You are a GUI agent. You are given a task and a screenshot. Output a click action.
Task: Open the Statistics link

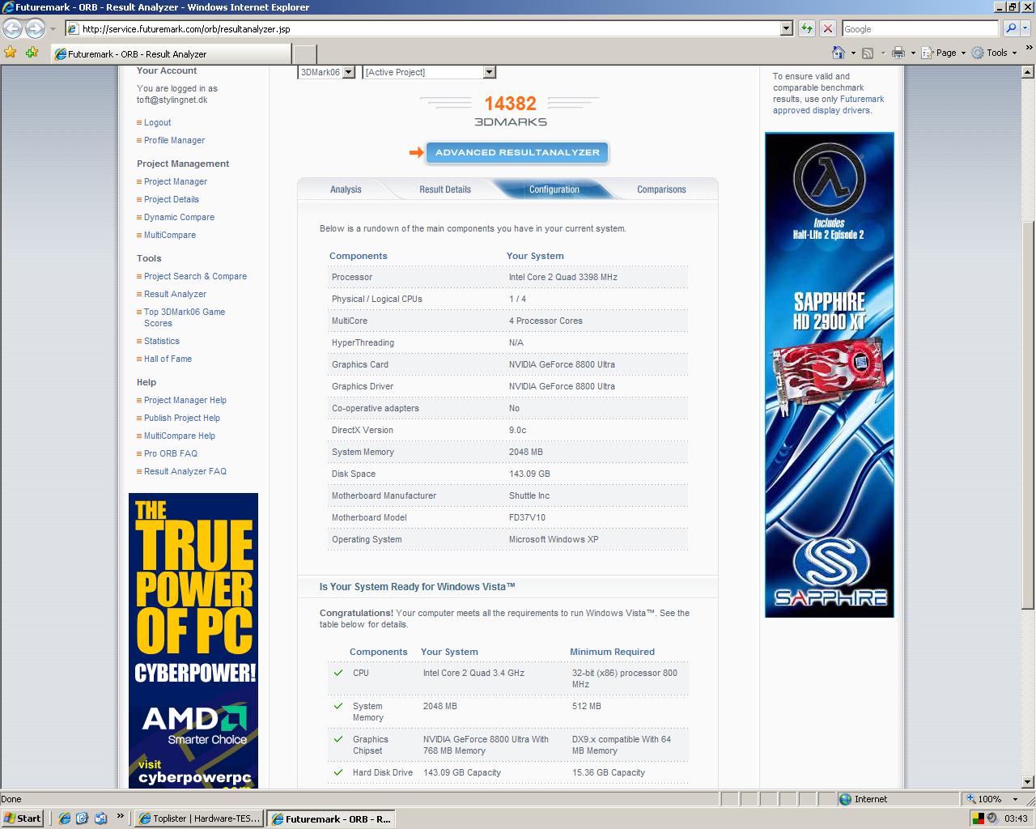[x=162, y=341]
